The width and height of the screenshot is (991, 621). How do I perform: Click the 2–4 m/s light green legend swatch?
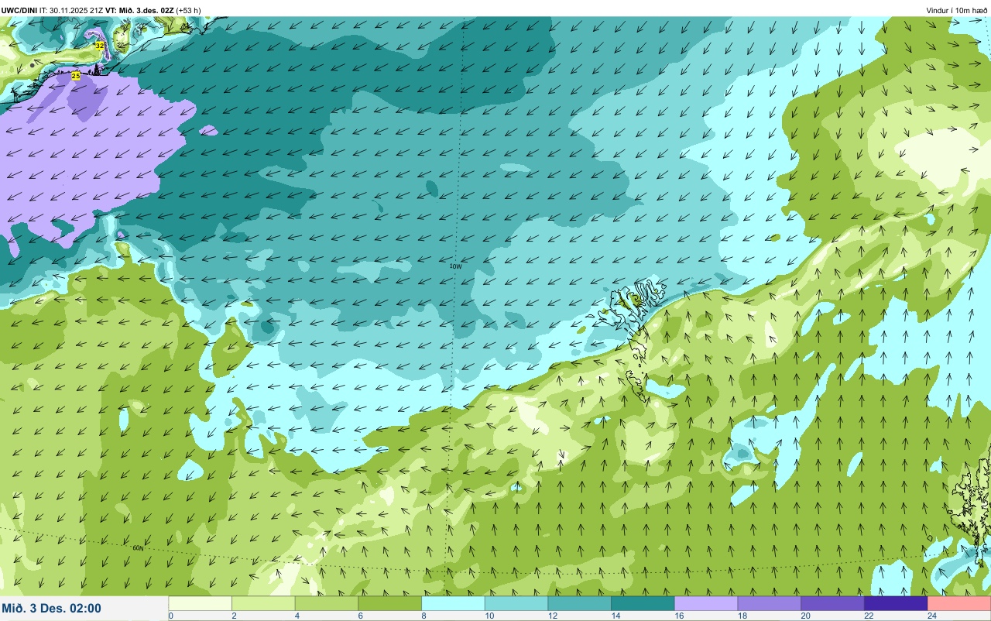264,603
